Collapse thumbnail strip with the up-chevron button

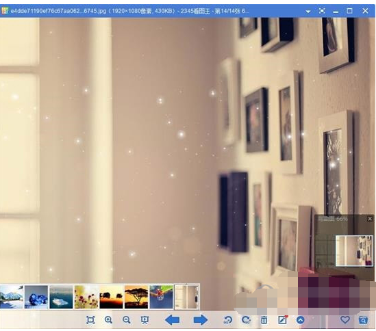pyautogui.click(x=301, y=320)
